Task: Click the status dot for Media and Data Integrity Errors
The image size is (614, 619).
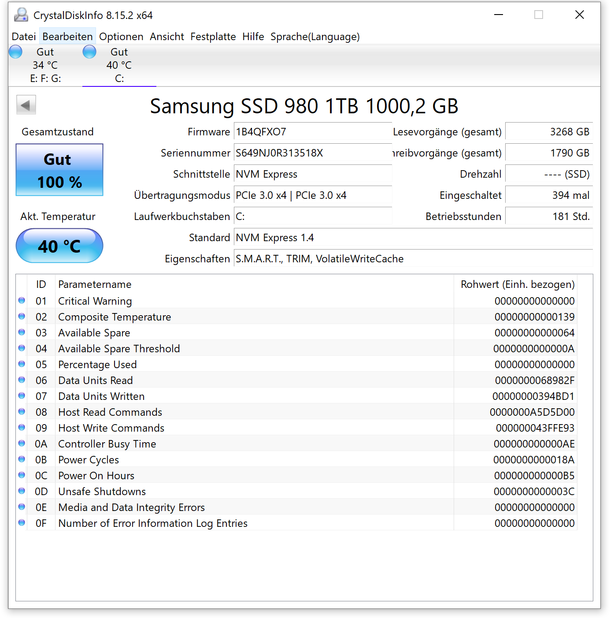Action: (22, 507)
